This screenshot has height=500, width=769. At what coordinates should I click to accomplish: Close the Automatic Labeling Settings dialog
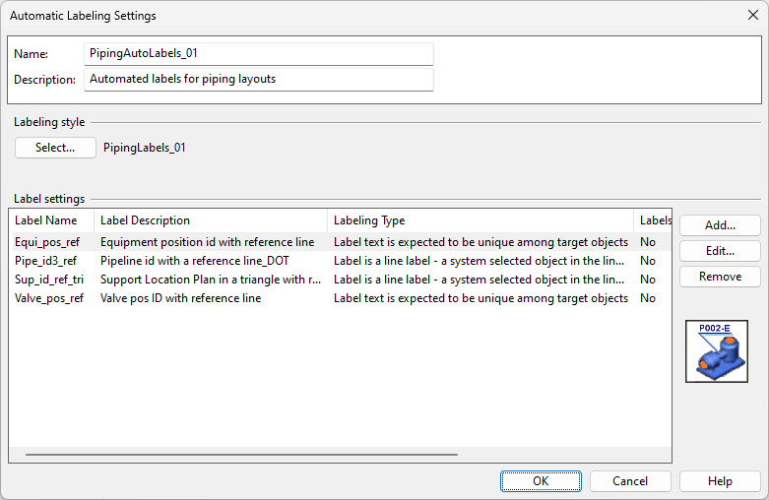click(752, 16)
